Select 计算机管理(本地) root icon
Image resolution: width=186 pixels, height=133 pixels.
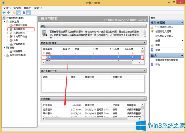[x=4, y=18]
